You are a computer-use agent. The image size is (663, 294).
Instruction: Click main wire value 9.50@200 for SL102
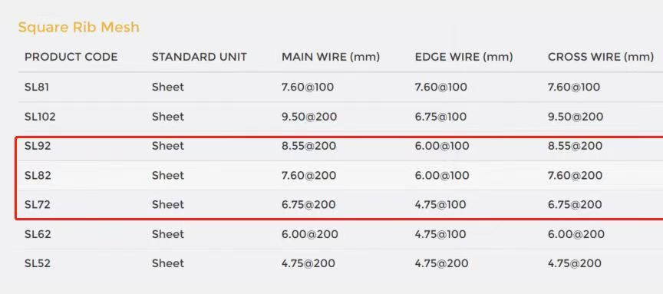[x=309, y=117]
